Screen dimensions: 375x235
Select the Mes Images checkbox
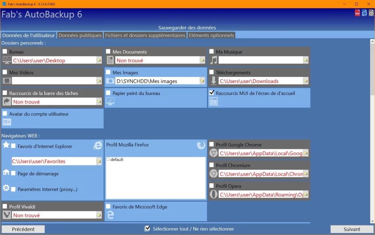click(108, 72)
